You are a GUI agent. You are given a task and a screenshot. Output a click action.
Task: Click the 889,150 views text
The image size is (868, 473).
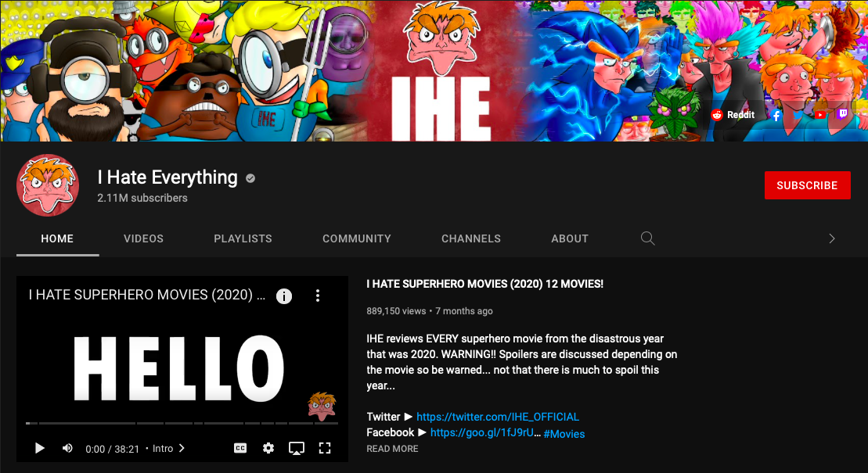point(396,311)
